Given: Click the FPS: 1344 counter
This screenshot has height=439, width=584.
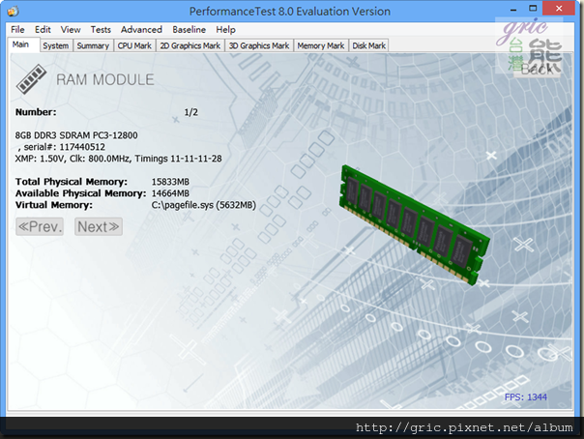Looking at the screenshot, I should click(x=526, y=397).
